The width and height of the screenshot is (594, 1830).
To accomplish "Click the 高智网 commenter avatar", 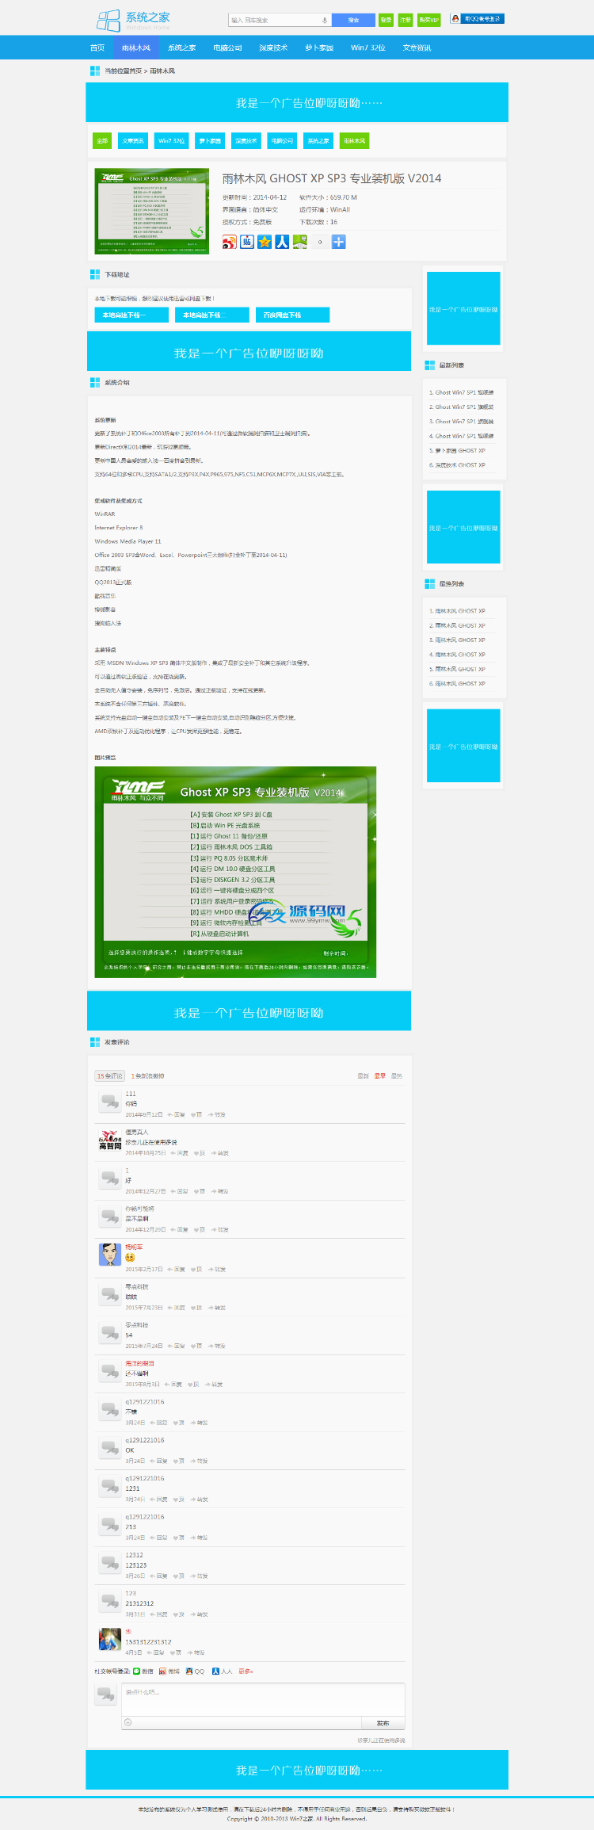I will click(110, 1140).
